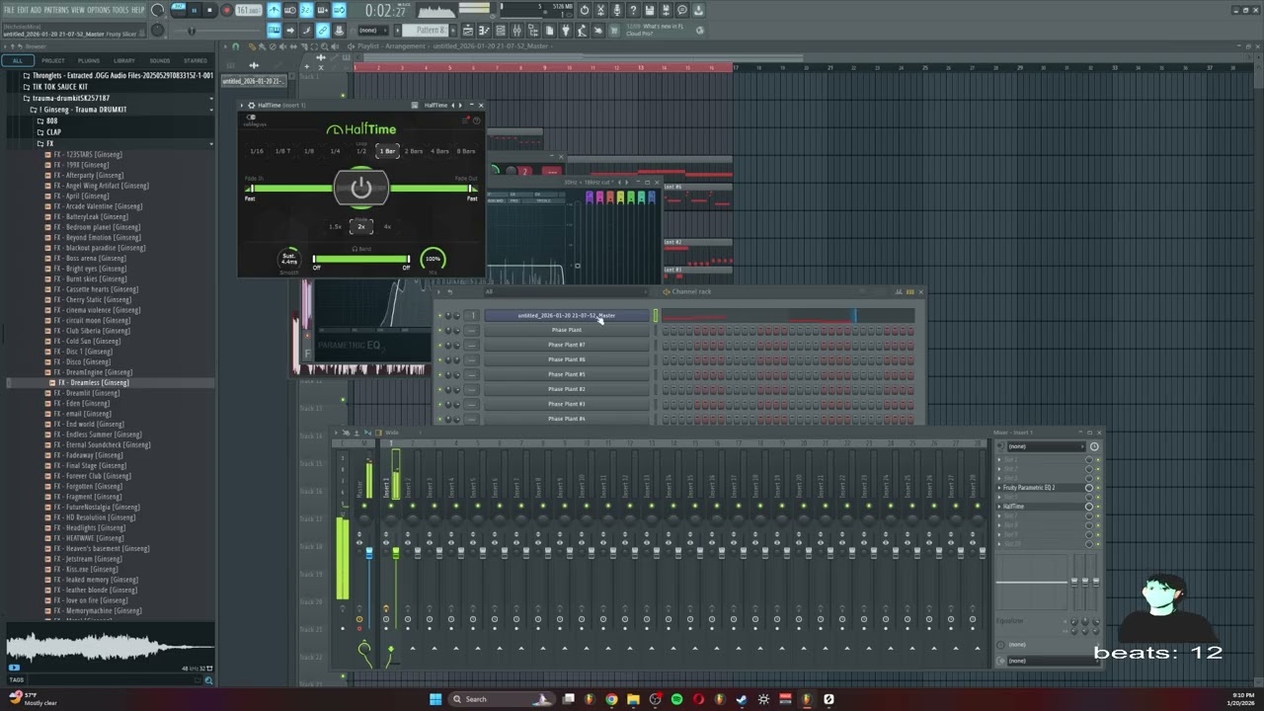This screenshot has height=711, width=1264.
Task: Open Chrome from the taskbar
Action: pos(611,699)
